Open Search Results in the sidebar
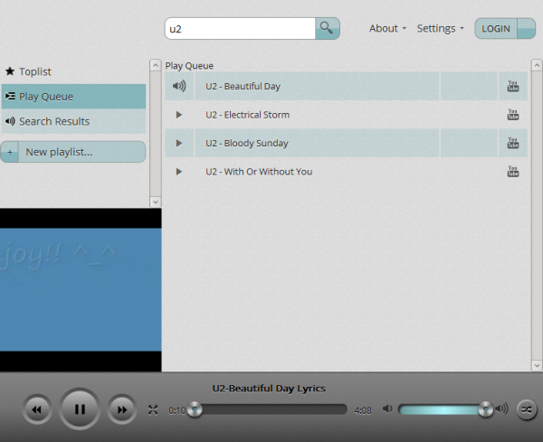This screenshot has width=543, height=442. pos(73,121)
